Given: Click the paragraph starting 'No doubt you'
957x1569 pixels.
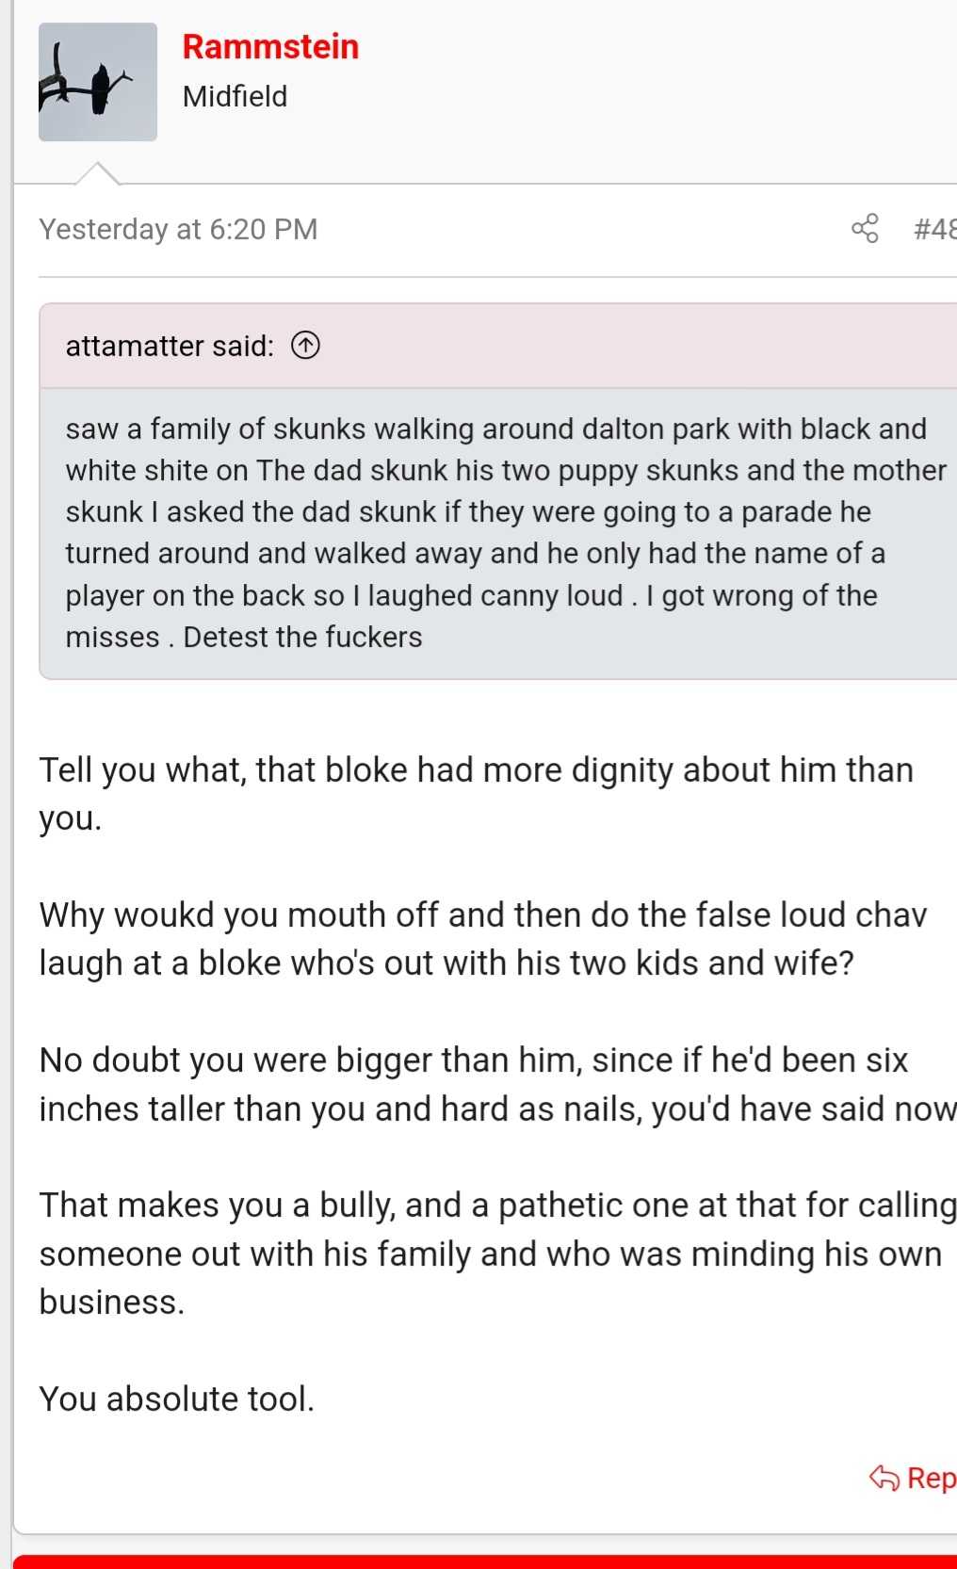Looking at the screenshot, I should (x=497, y=1084).
